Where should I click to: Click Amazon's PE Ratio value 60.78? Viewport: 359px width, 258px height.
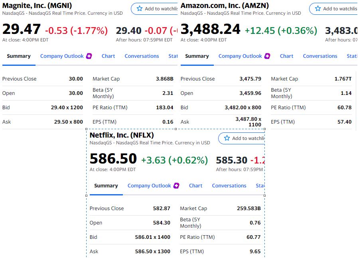point(345,107)
